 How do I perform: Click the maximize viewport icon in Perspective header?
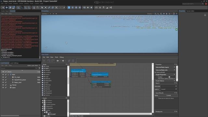[x=174, y=14]
